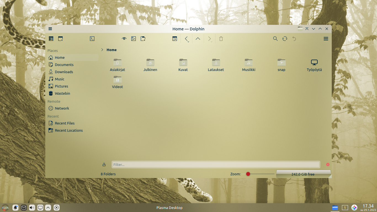The height and width of the screenshot is (212, 377).
Task: Expand hidden system tray icons arrow
Action: click(x=48, y=208)
